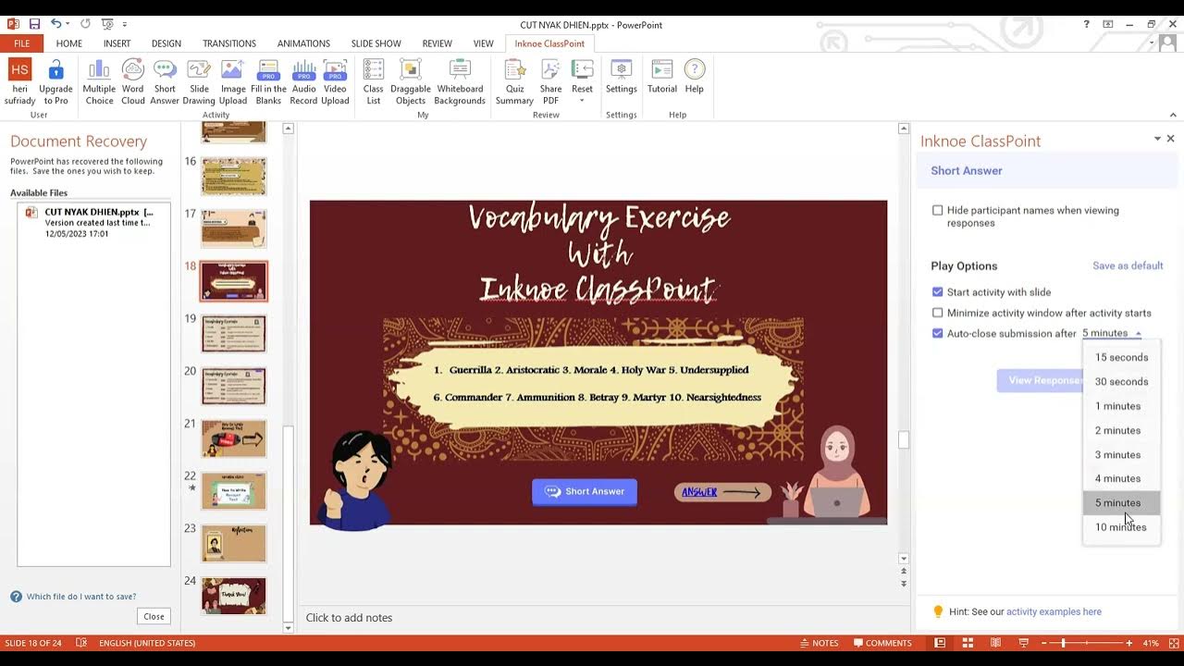Open ClassPoint Settings in ribbon

[622, 77]
